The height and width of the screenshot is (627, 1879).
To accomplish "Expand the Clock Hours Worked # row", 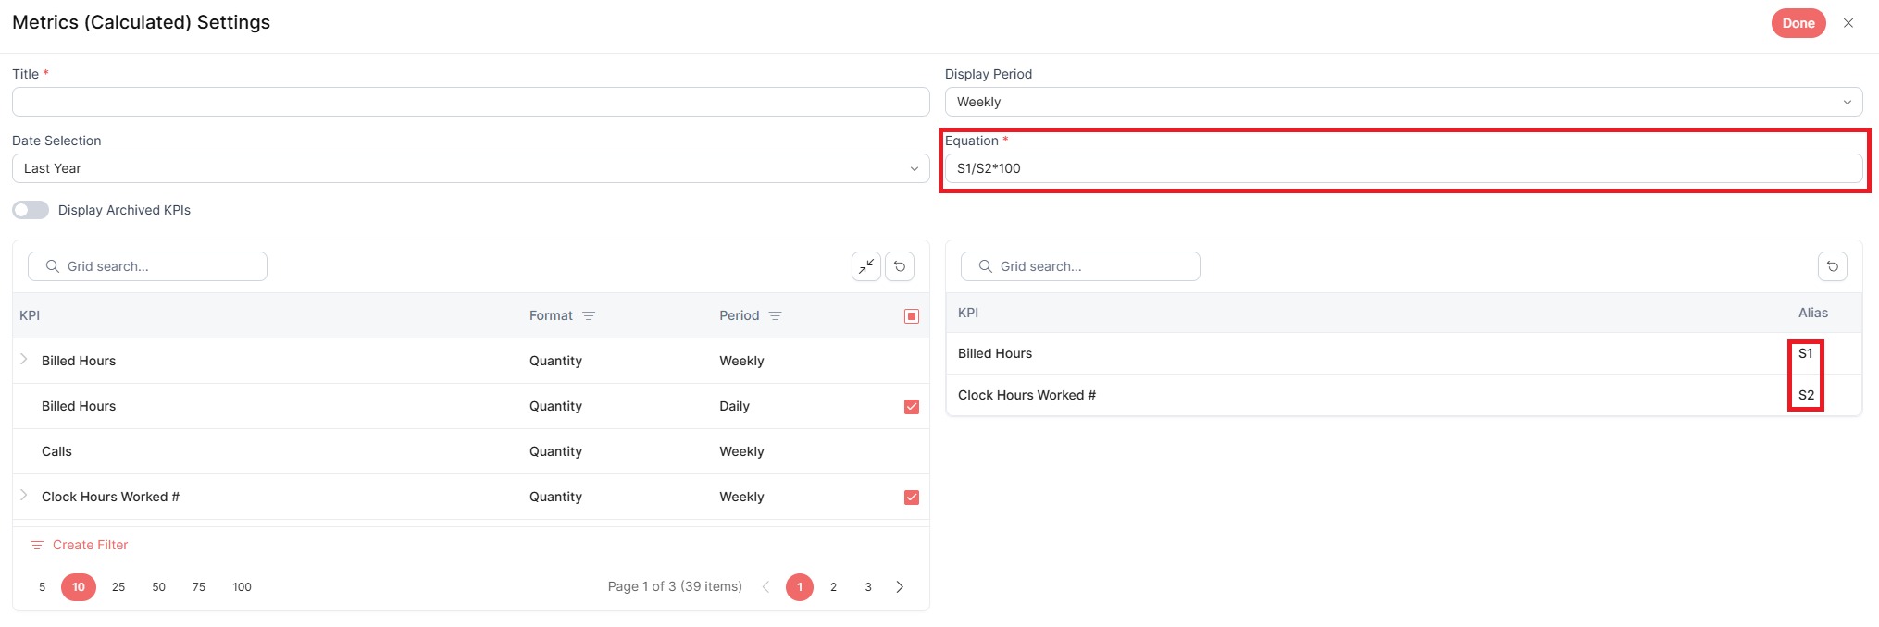I will pyautogui.click(x=24, y=495).
